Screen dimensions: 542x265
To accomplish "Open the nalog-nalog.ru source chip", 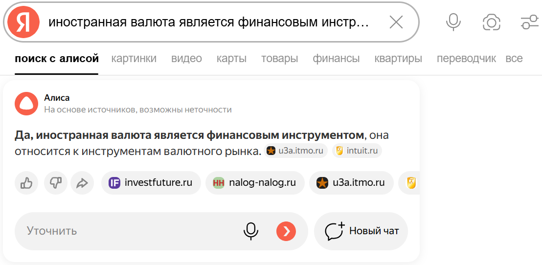I will 255,182.
